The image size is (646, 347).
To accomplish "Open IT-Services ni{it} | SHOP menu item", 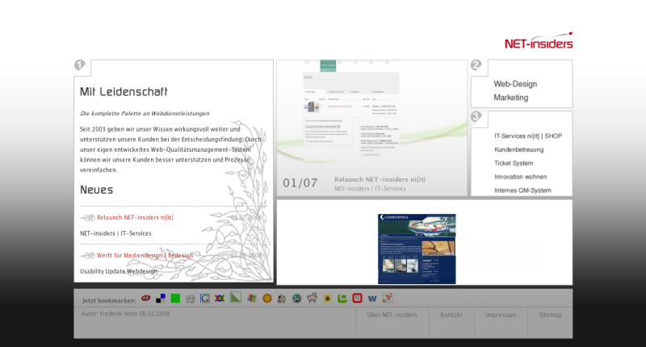I will [528, 136].
